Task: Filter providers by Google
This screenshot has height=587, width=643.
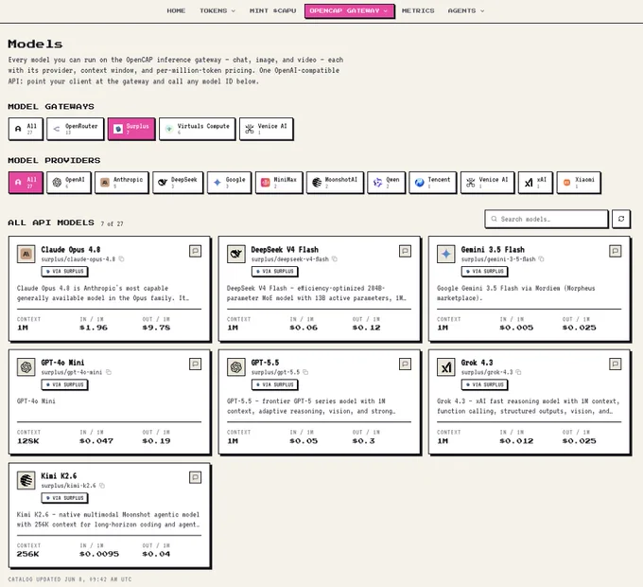Action: 229,183
